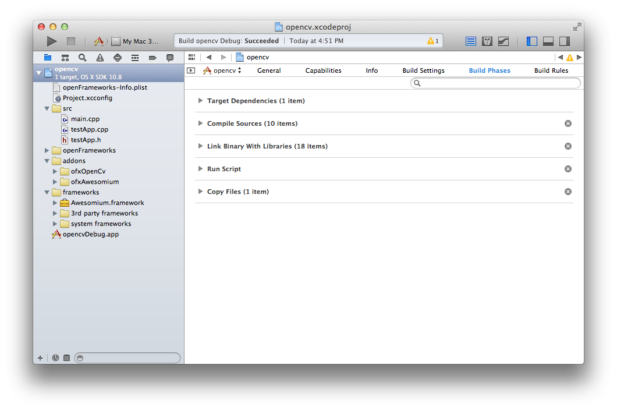Expand the openFrameworks folder
This screenshot has width=617, height=410.
pyautogui.click(x=47, y=150)
